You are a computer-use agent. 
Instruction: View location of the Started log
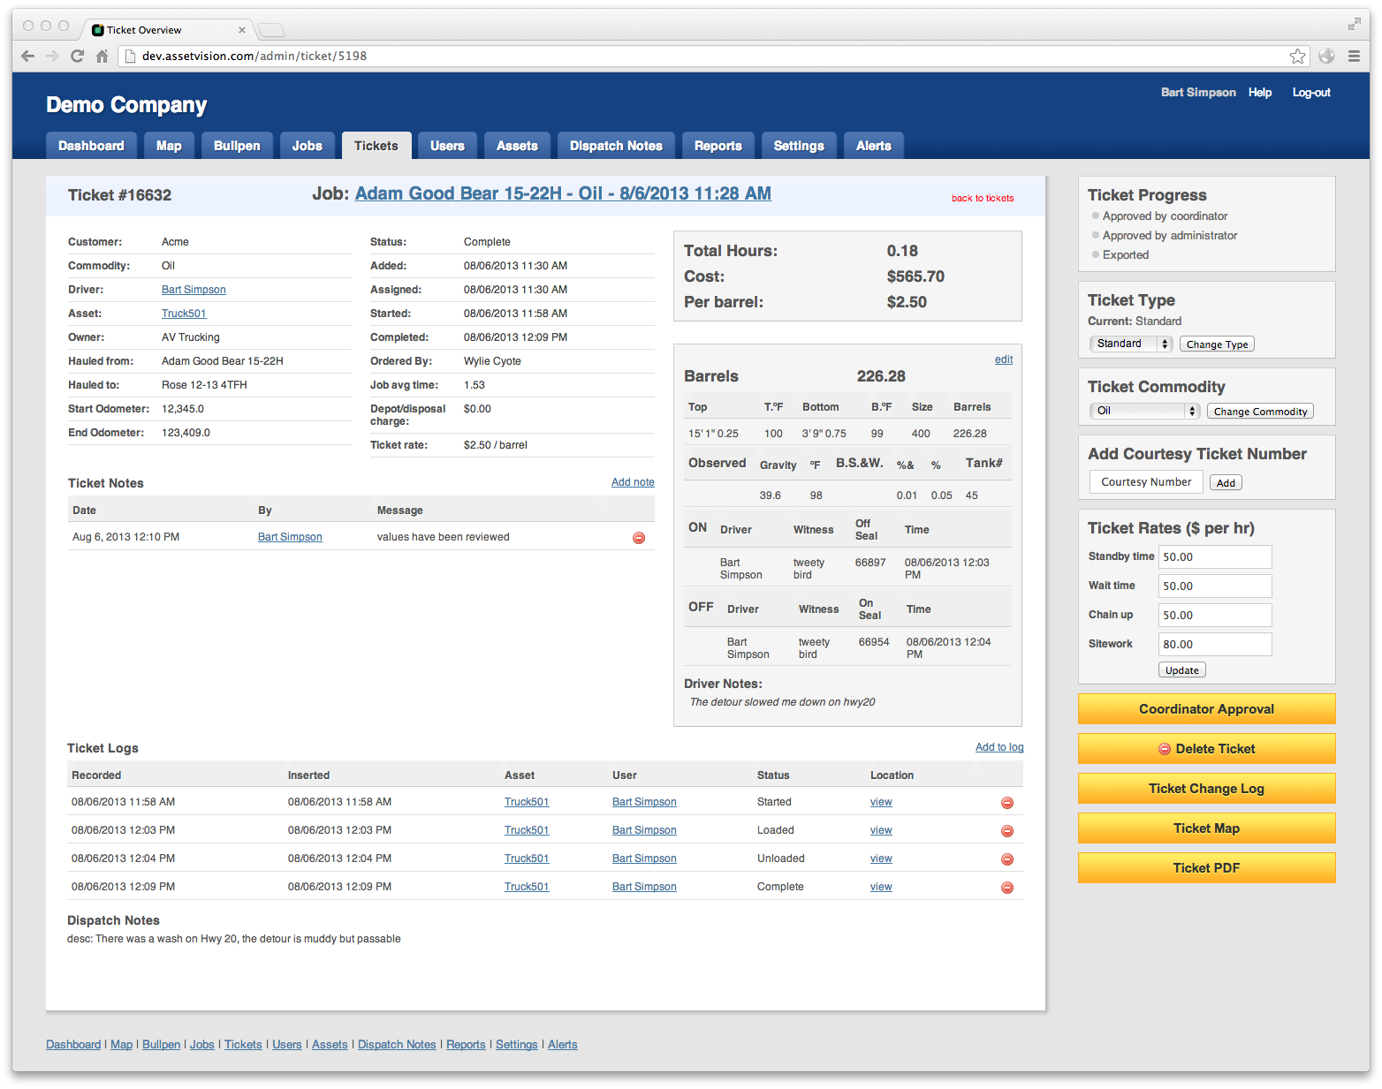881,802
